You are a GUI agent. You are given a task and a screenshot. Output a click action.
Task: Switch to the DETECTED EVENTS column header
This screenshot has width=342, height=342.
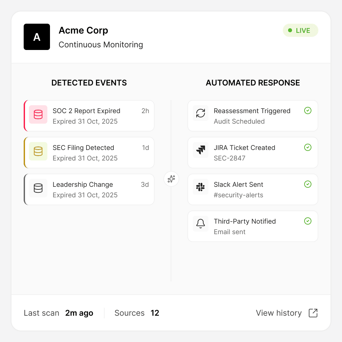coord(89,83)
